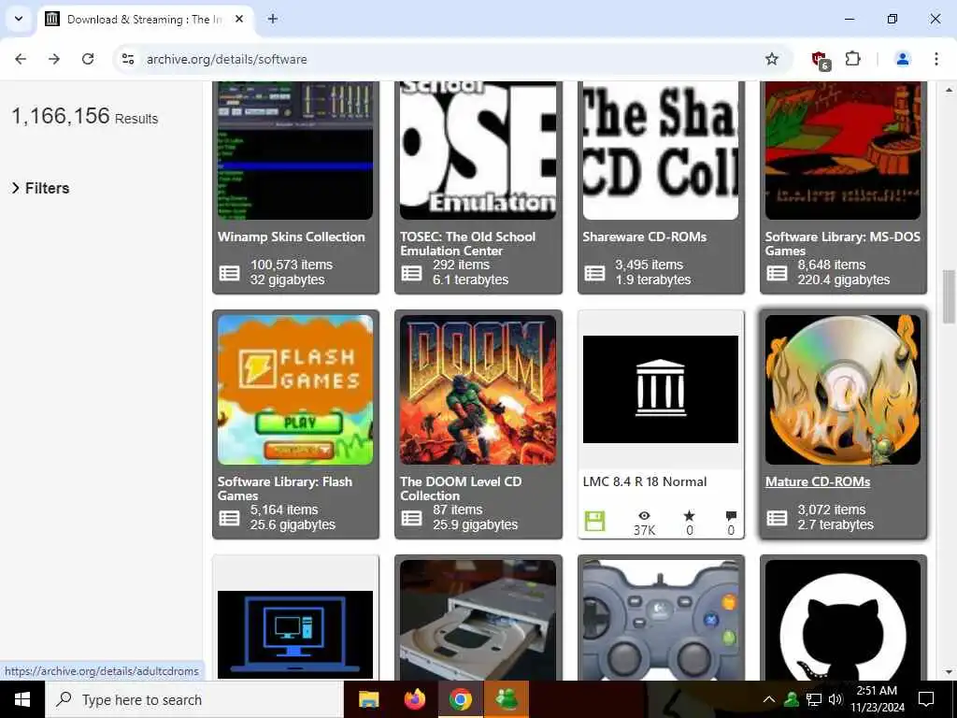
Task: Click collection list icon on TOSEC card
Action: (x=411, y=273)
